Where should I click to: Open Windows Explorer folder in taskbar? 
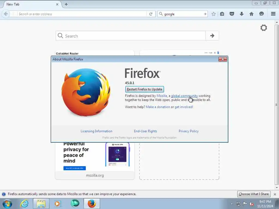point(41,204)
